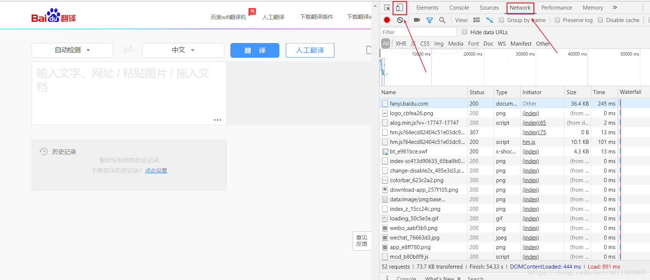Open the Memory tab

tap(593, 8)
